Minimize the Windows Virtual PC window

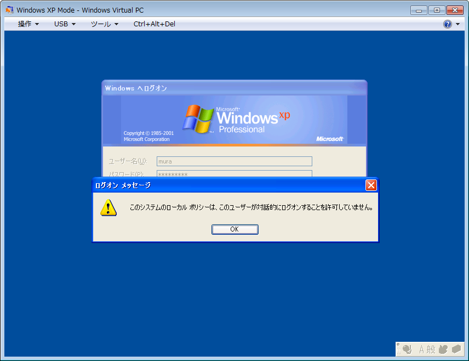click(419, 10)
